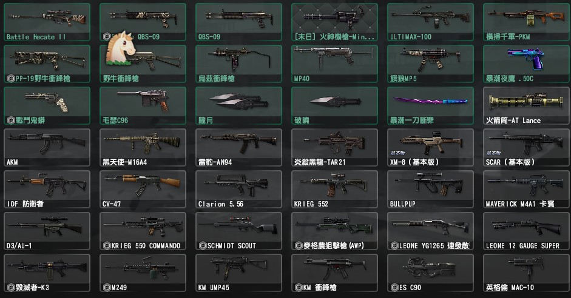Select the 破曉 knife icon
The width and height of the screenshot is (571, 298).
(334, 105)
